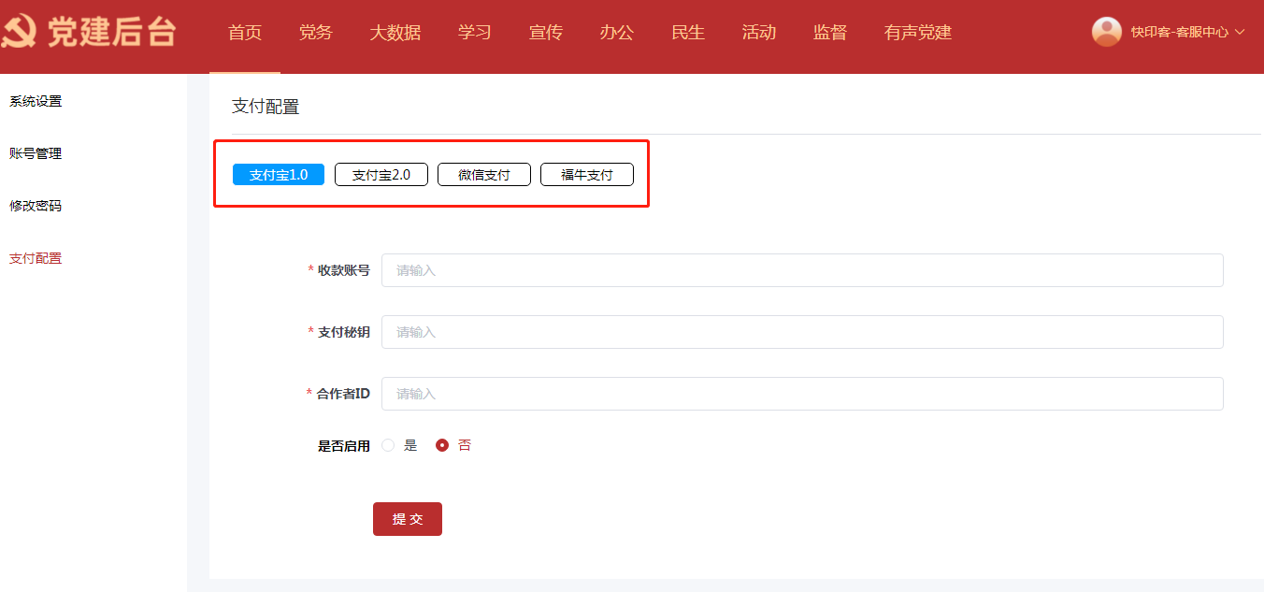Select the 是 radio button
The width and height of the screenshot is (1264, 592).
tap(389, 445)
